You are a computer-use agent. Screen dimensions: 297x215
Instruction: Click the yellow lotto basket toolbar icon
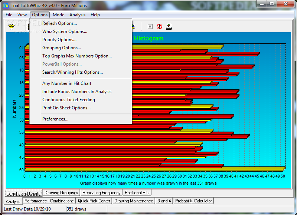[12, 26]
